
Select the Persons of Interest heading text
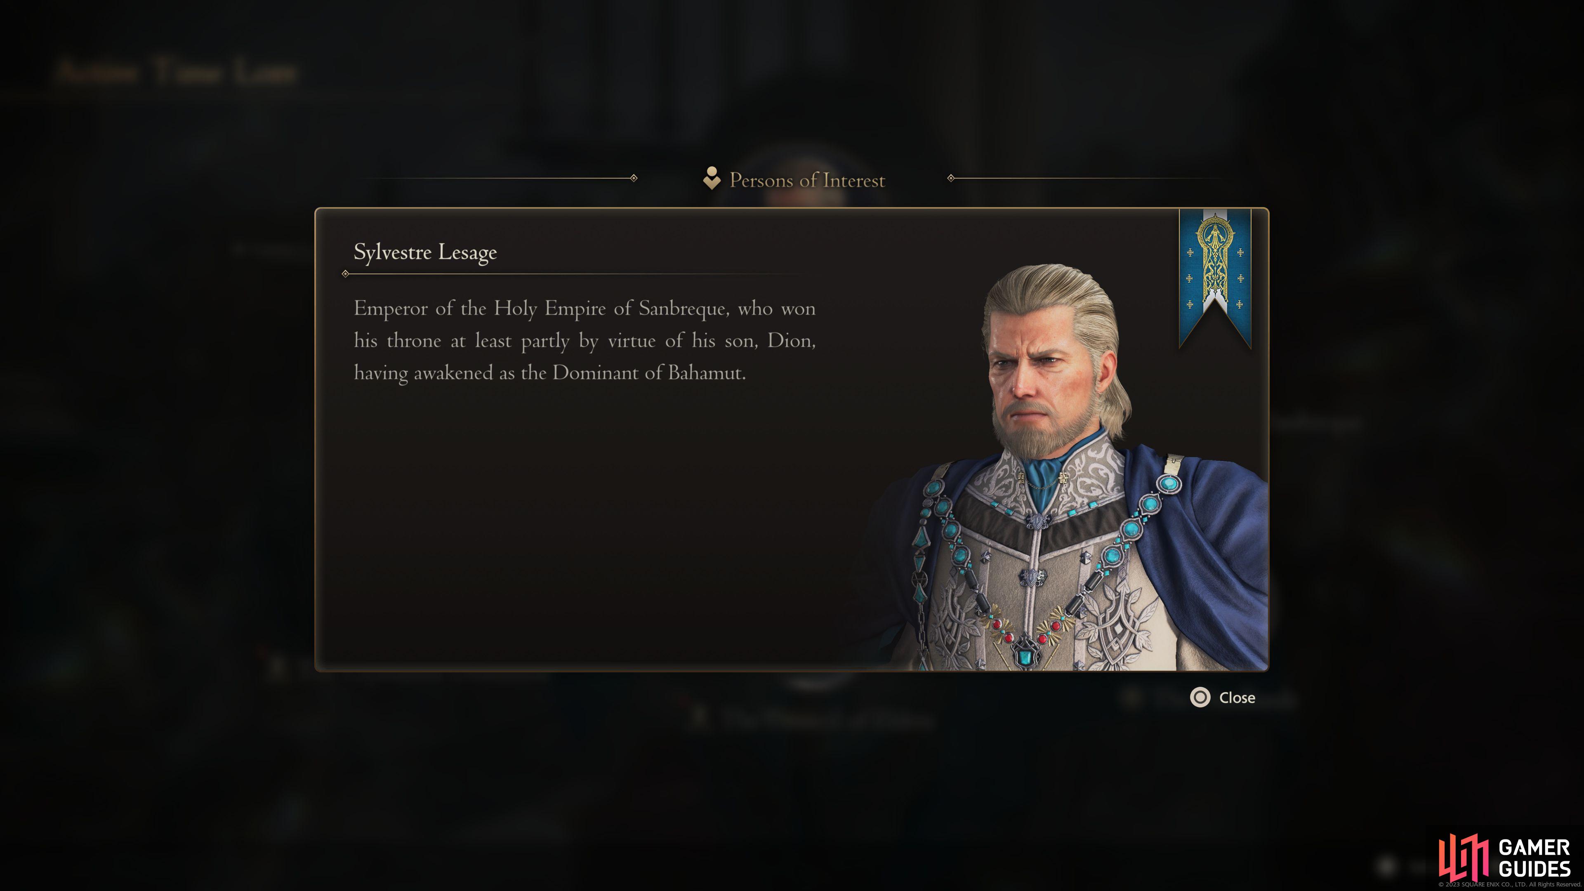pos(807,180)
